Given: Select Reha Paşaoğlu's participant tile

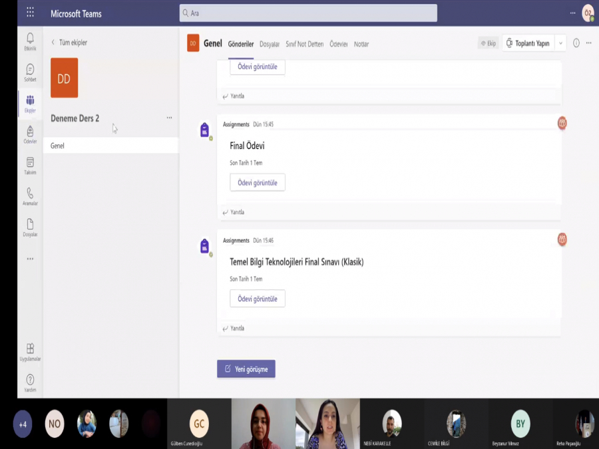Looking at the screenshot, I should (x=576, y=424).
